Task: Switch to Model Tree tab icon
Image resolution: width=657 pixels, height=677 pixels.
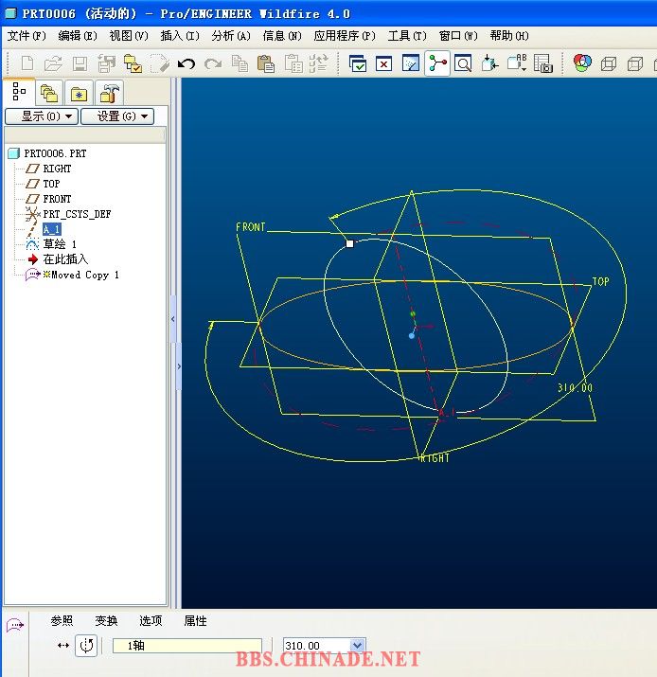Action: pyautogui.click(x=19, y=93)
